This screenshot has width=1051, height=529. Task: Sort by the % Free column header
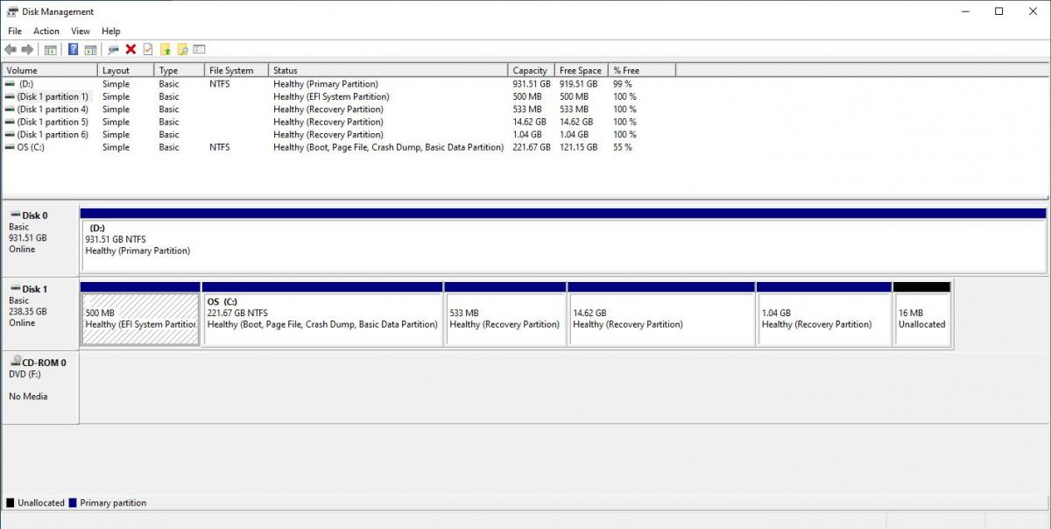pyautogui.click(x=643, y=70)
